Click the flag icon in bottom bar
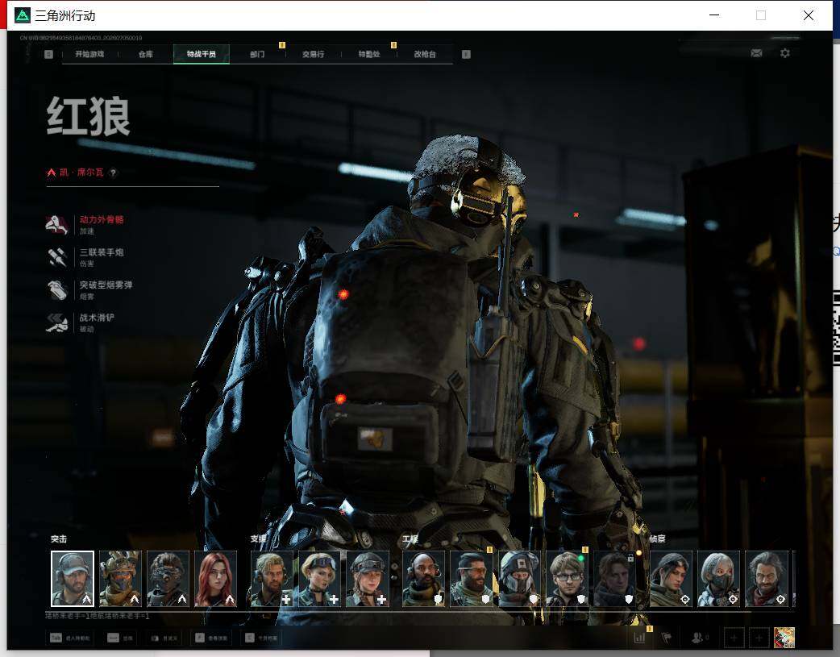The image size is (840, 657). pos(667,638)
